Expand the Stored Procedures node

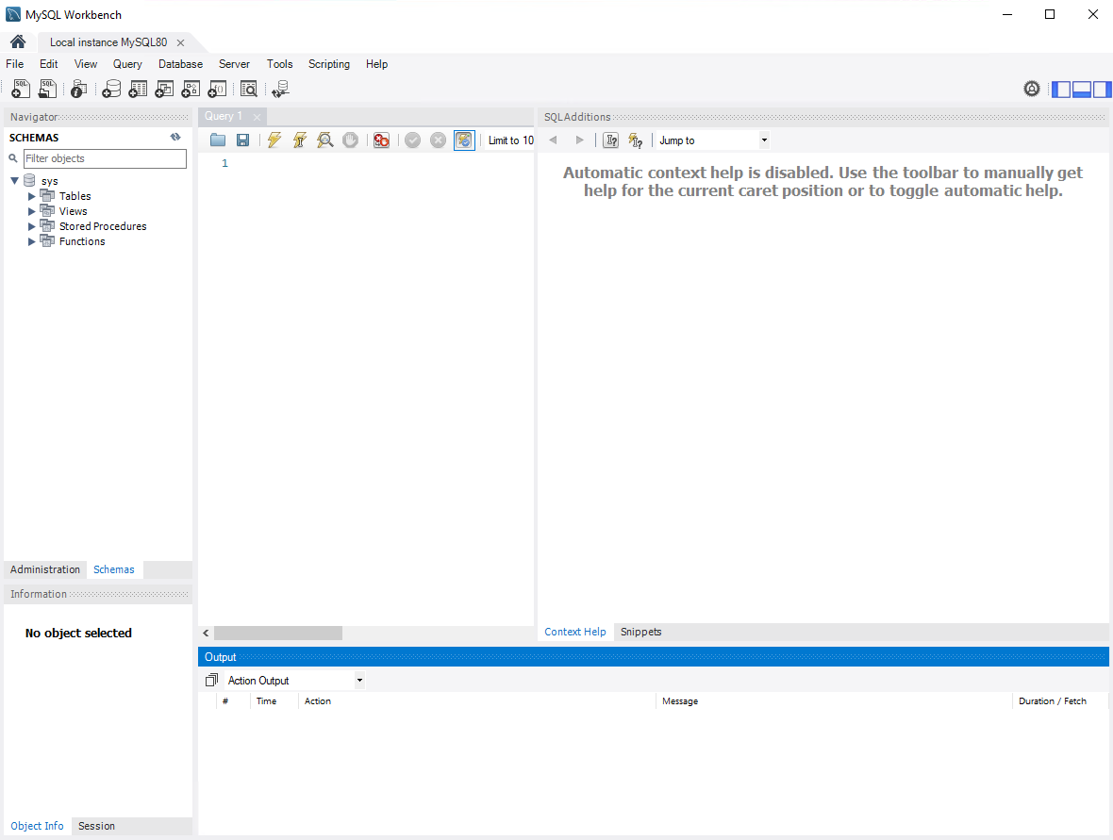(31, 226)
